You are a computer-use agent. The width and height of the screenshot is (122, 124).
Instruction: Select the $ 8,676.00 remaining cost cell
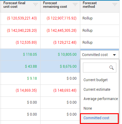click(x=60, y=66)
